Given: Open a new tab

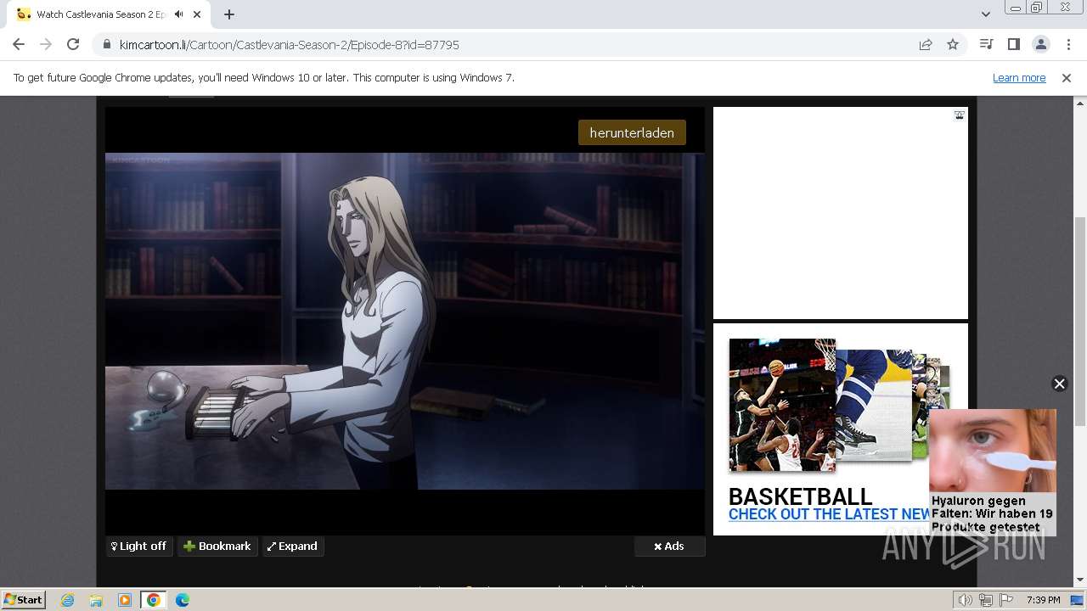Looking at the screenshot, I should click(x=229, y=14).
